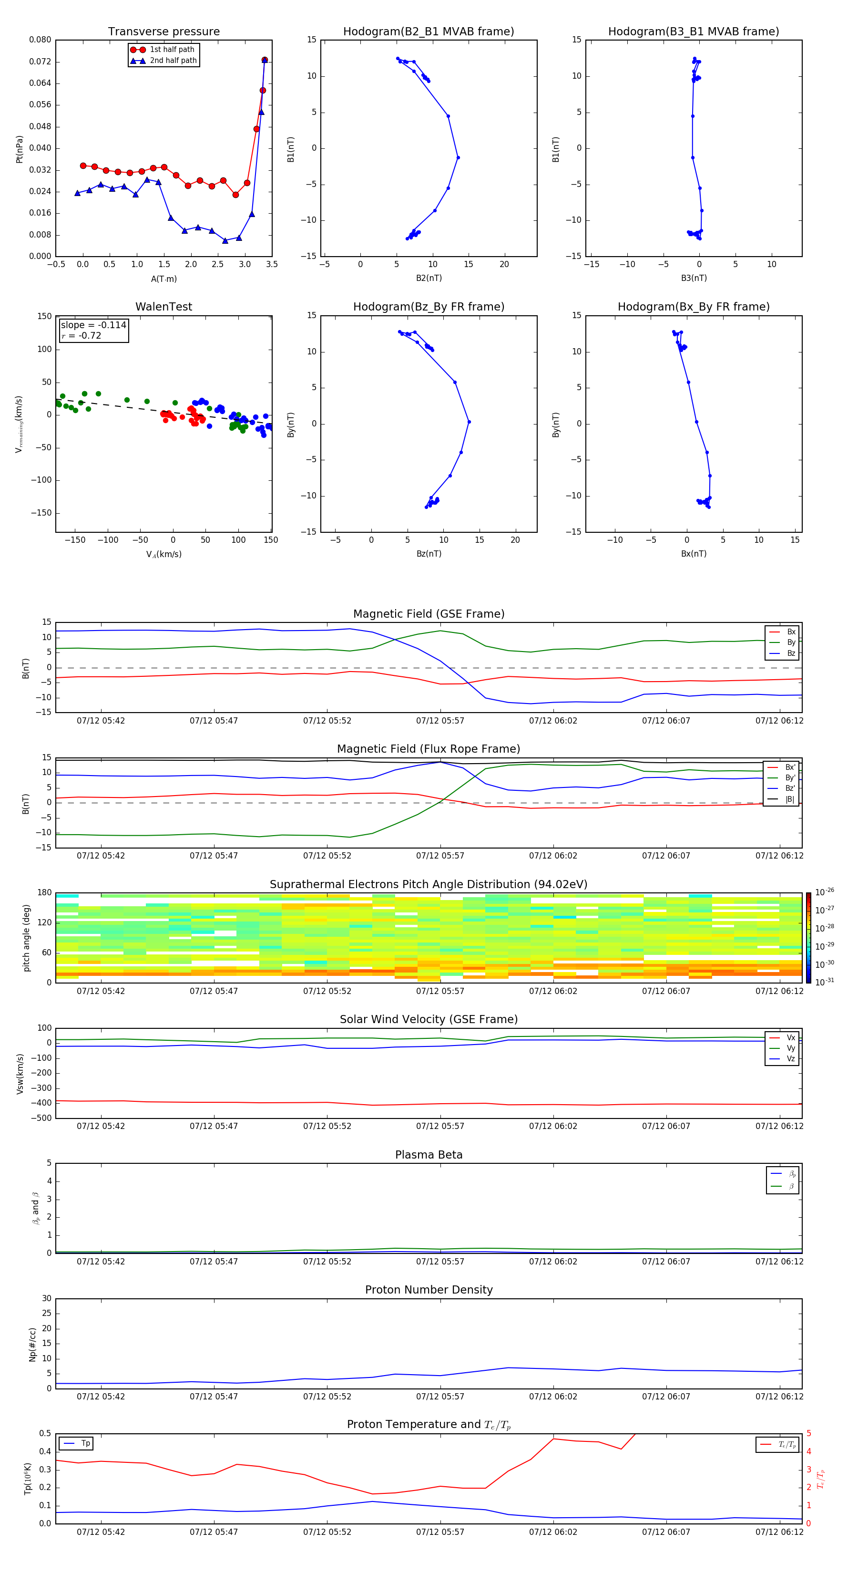Select the |B| entry in Flux Rope legend
This screenshot has width=858, height=1574.
tap(781, 799)
